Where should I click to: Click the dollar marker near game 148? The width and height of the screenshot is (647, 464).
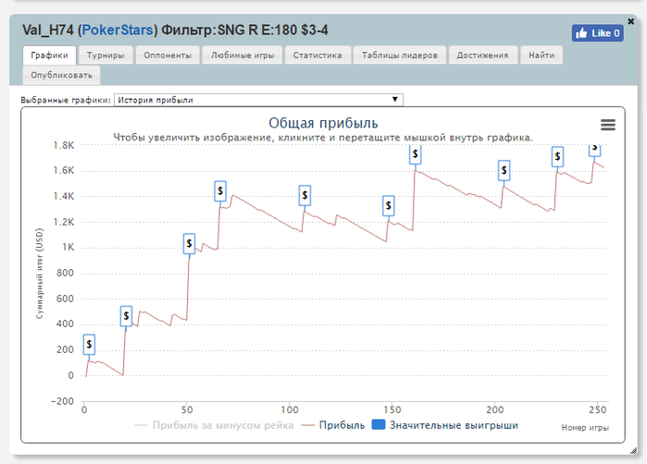pos(388,206)
